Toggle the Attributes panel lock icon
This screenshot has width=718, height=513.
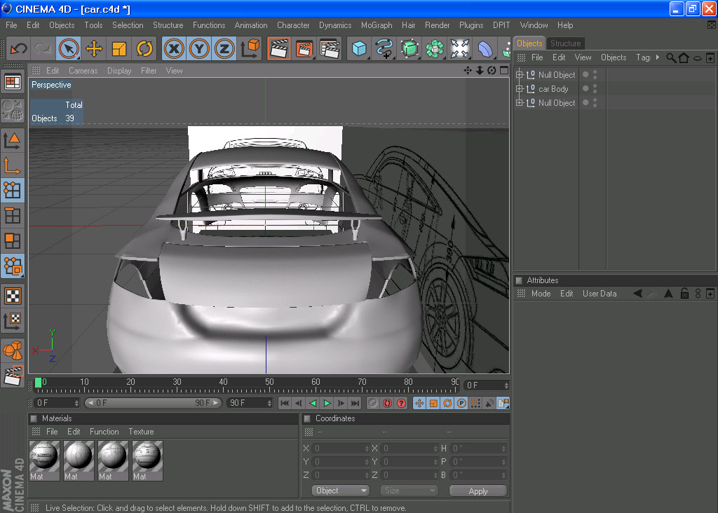[x=684, y=294]
